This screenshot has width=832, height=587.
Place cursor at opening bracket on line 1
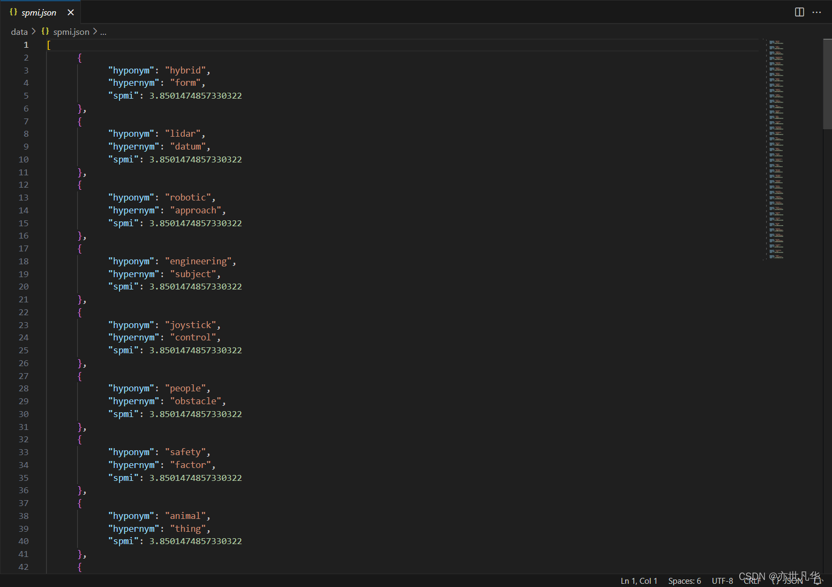49,45
